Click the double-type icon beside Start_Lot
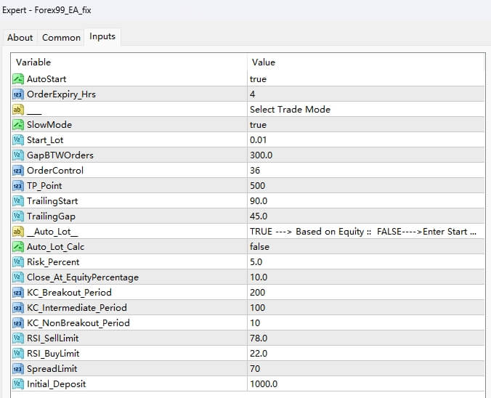The height and width of the screenshot is (398, 491). 18,140
